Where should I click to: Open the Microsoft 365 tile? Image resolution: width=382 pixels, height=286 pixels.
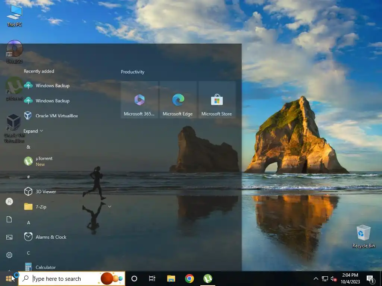[139, 100]
